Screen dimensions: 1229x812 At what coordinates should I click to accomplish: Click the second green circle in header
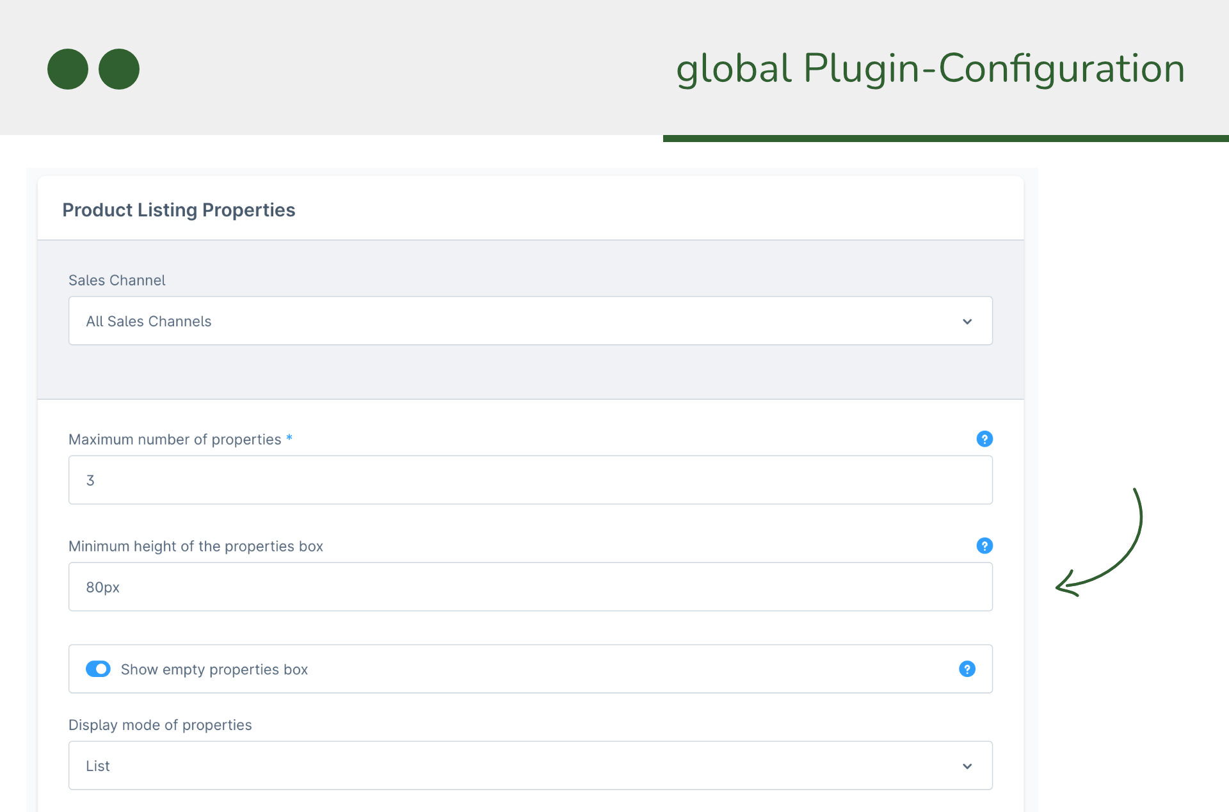tap(119, 69)
